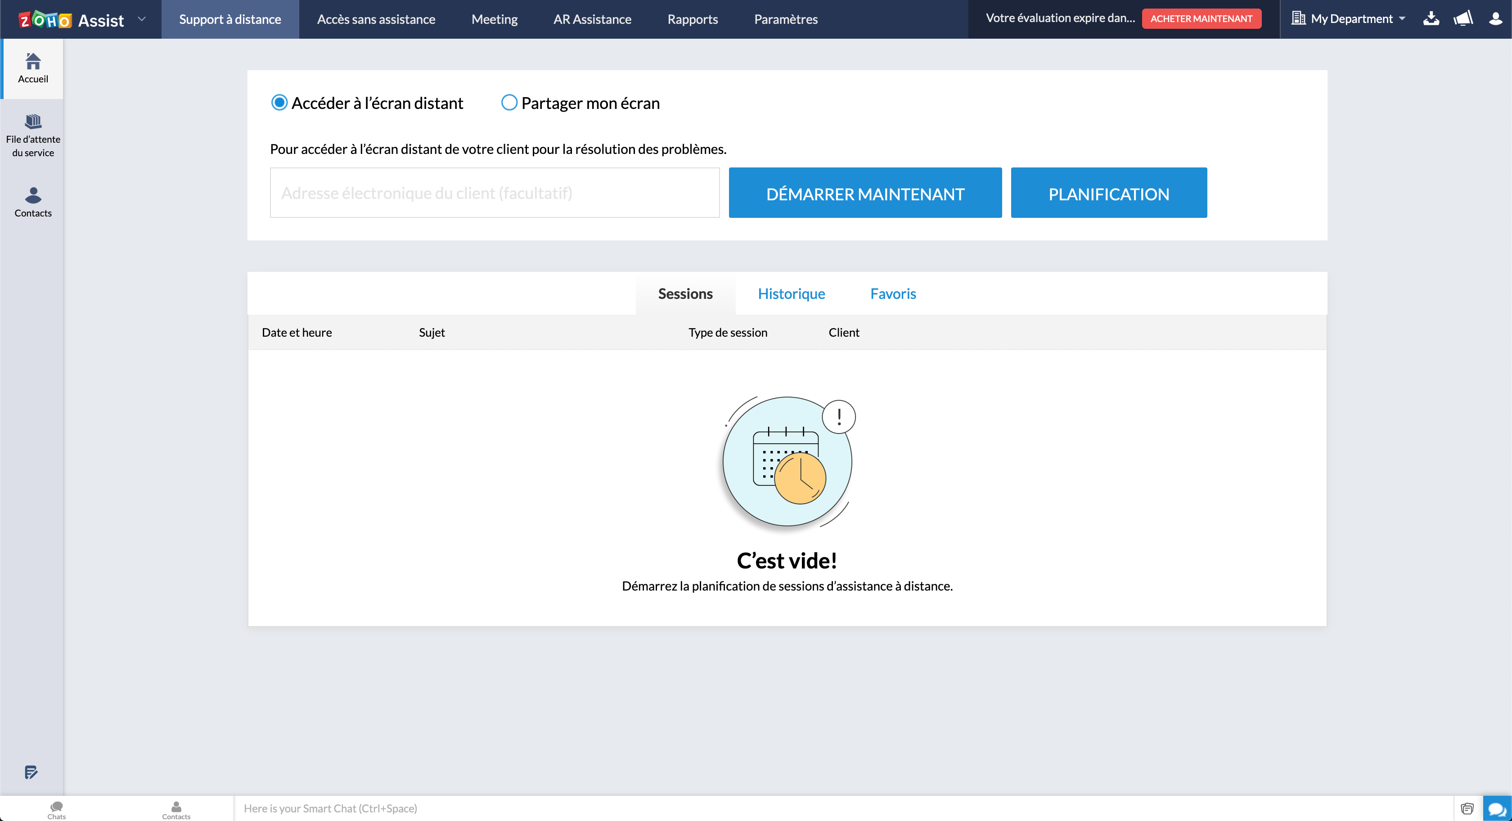Open announcements megaphone icon

coord(1463,19)
